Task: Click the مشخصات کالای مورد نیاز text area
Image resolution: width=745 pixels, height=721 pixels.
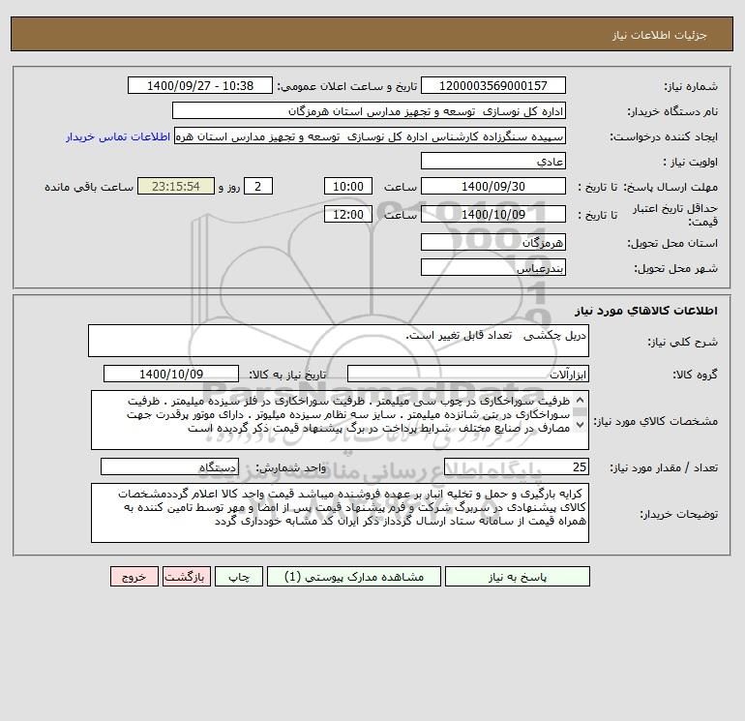Action: 340,420
